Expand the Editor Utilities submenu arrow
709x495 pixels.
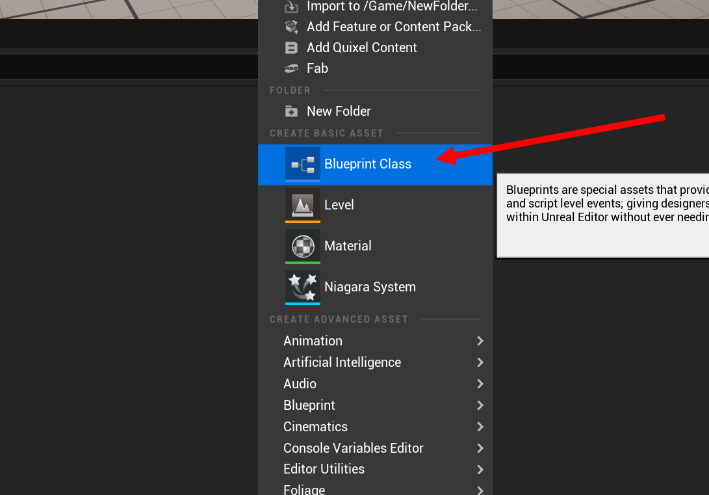click(480, 470)
